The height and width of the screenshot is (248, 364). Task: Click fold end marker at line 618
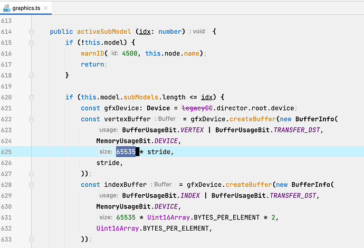pyautogui.click(x=31, y=75)
